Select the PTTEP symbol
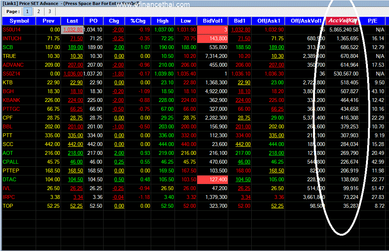The width and height of the screenshot is (389, 251). pyautogui.click(x=11, y=171)
